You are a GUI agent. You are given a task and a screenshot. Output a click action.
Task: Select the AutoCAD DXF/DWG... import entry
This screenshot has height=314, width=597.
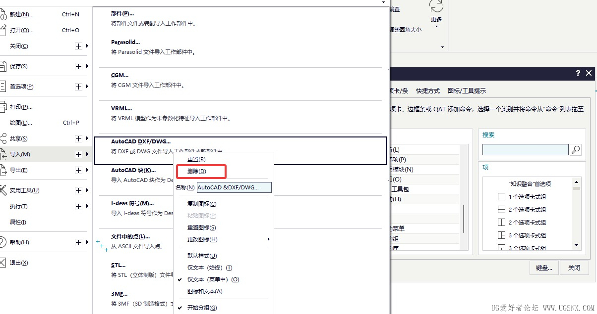(240, 150)
